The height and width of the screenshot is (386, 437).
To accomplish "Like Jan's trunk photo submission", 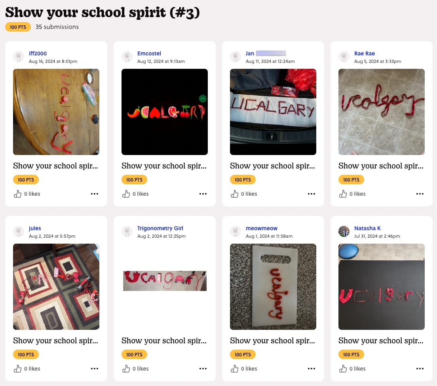I will pyautogui.click(x=235, y=194).
